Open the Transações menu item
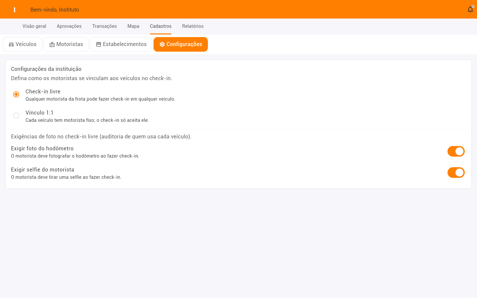Image resolution: width=477 pixels, height=298 pixels. click(x=105, y=26)
